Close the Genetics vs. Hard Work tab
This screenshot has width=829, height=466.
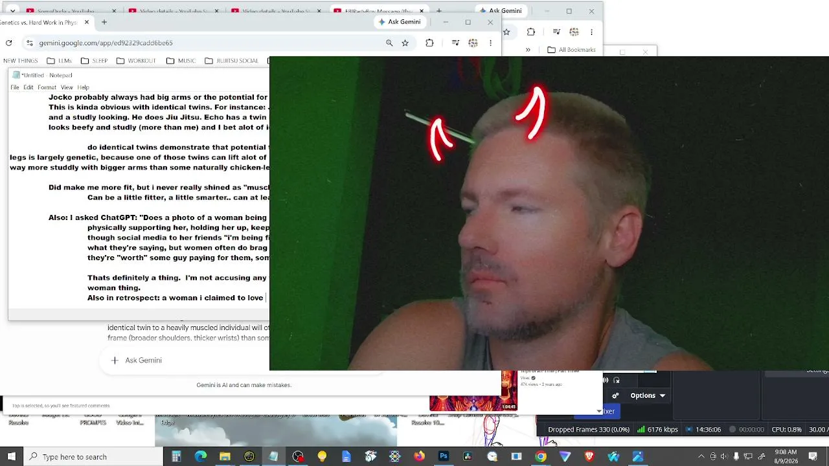click(x=87, y=22)
